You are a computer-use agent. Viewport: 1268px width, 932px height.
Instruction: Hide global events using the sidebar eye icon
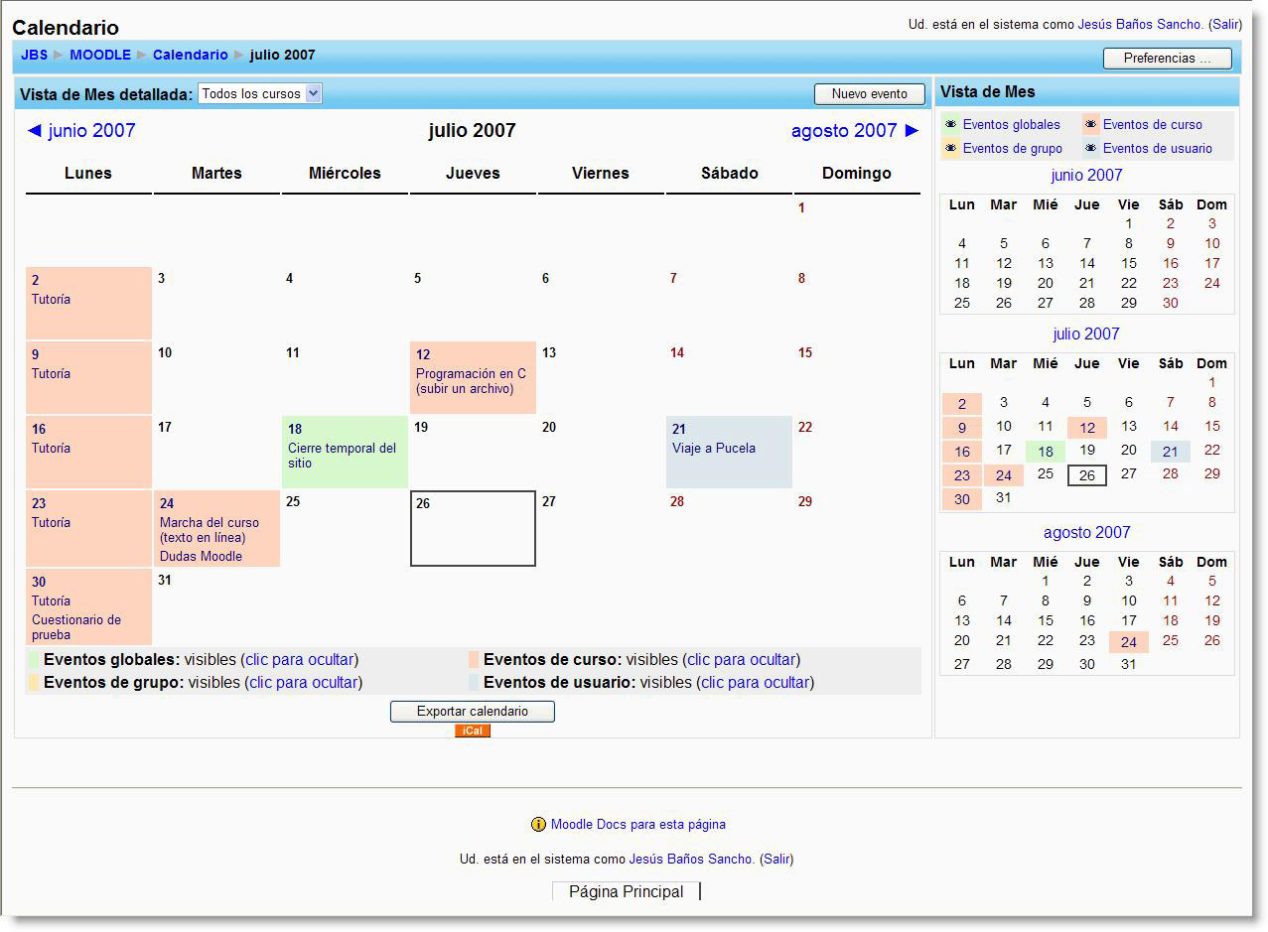click(x=950, y=124)
